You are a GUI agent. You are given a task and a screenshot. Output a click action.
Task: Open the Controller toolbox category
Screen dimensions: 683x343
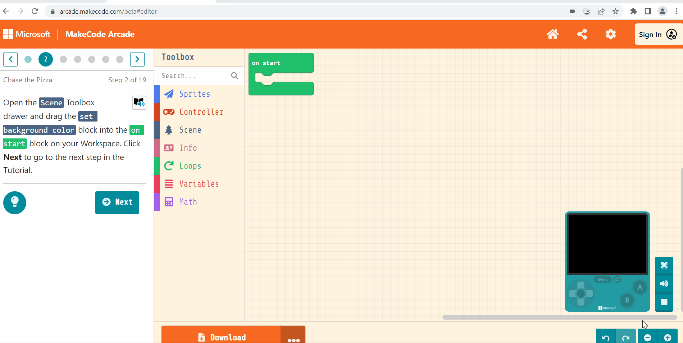(201, 112)
